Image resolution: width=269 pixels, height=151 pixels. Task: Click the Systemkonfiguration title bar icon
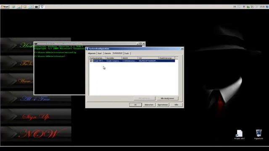pos(87,49)
